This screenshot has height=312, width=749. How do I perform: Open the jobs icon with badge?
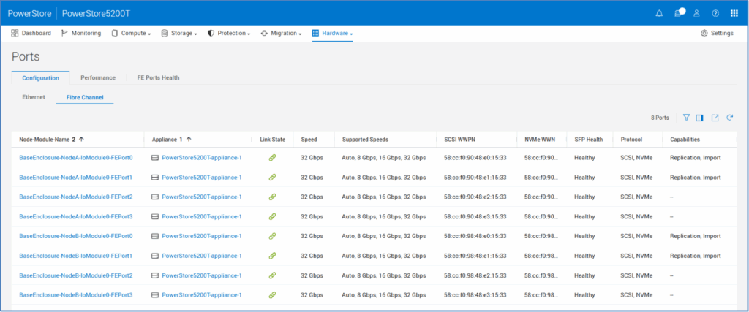679,13
